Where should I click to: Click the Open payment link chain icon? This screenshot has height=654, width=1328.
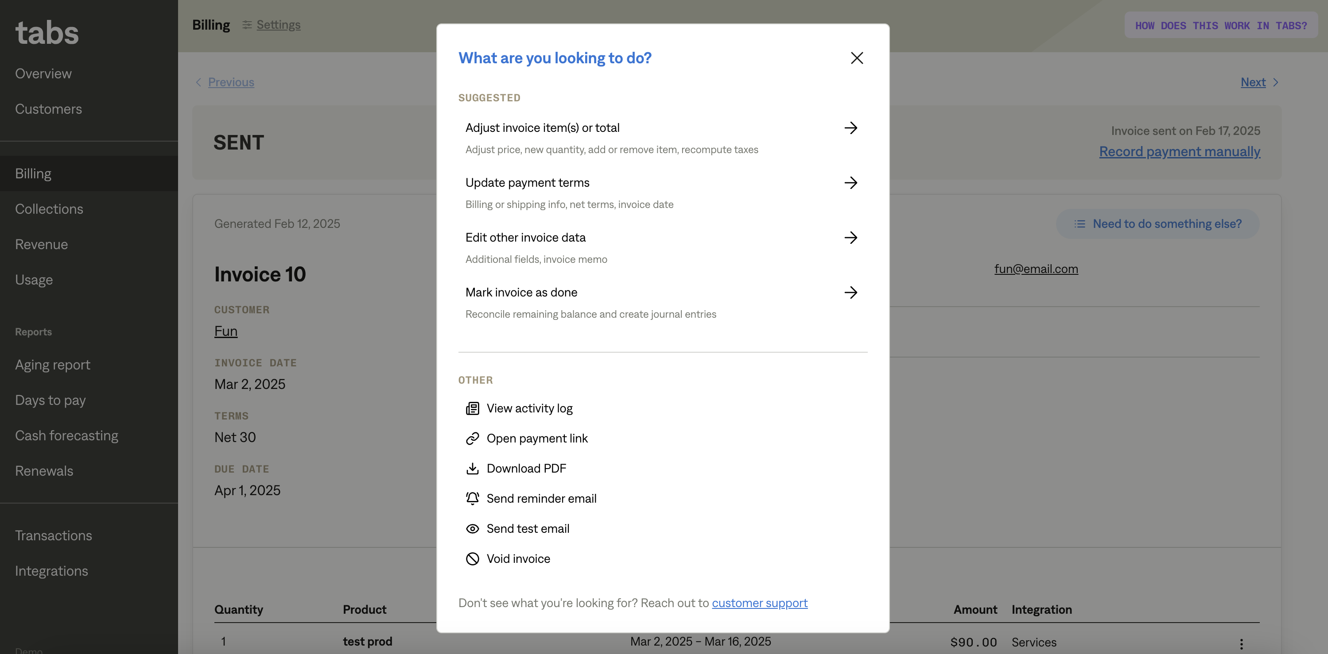[472, 438]
